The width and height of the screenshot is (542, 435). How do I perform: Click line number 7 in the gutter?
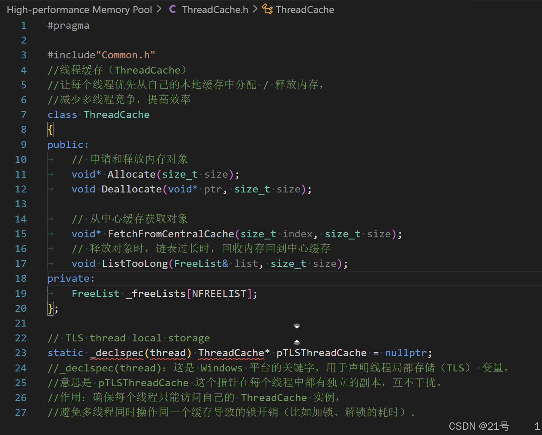(x=23, y=115)
